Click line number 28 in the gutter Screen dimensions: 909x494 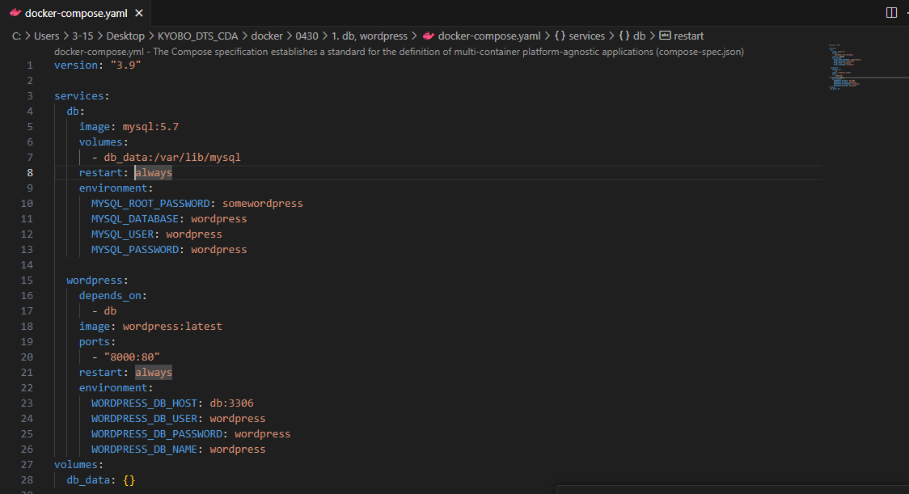pyautogui.click(x=27, y=480)
